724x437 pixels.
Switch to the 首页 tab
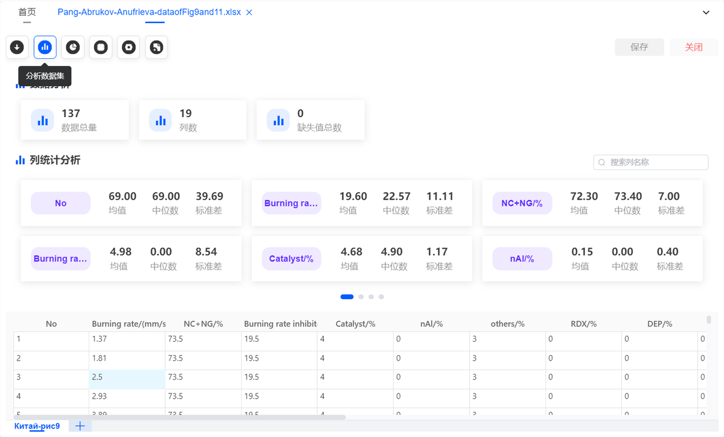pyautogui.click(x=27, y=12)
